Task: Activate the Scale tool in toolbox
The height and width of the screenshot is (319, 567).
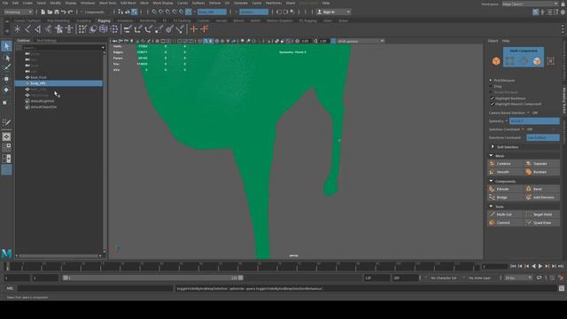Action: tap(5, 103)
